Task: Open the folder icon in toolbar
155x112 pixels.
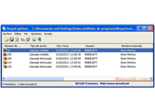Action: click(6, 40)
